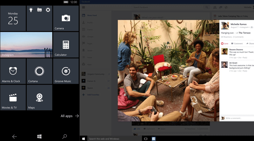
Task: Open Framer JS favorite
Action: click(x=96, y=81)
